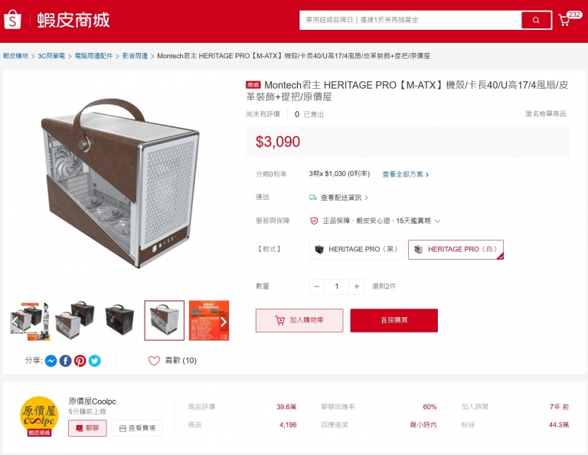Viewport: 588px width, 455px height.
Task: Select the black case thumbnail image
Action: pyautogui.click(x=119, y=320)
